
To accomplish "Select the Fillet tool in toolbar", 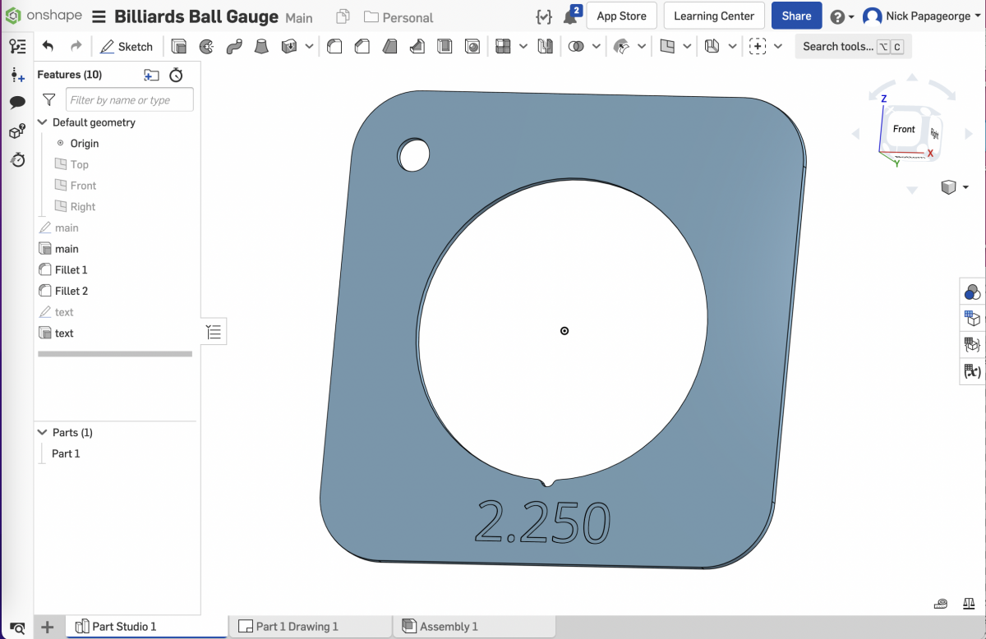I will tap(334, 47).
